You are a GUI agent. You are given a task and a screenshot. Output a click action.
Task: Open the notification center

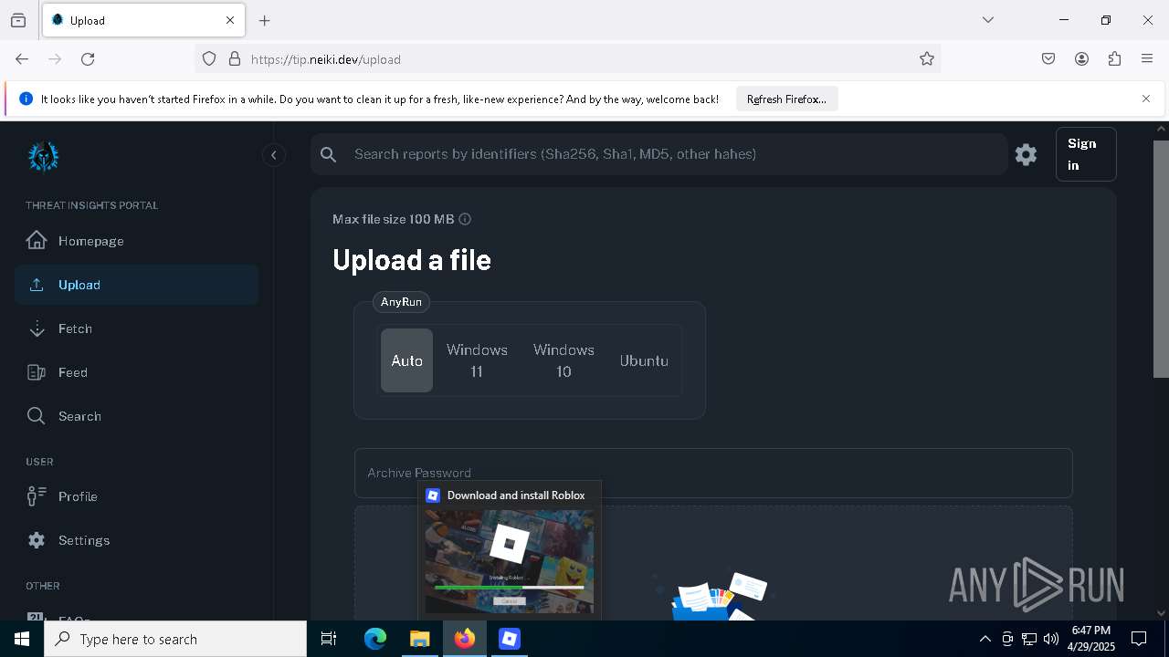1139,639
